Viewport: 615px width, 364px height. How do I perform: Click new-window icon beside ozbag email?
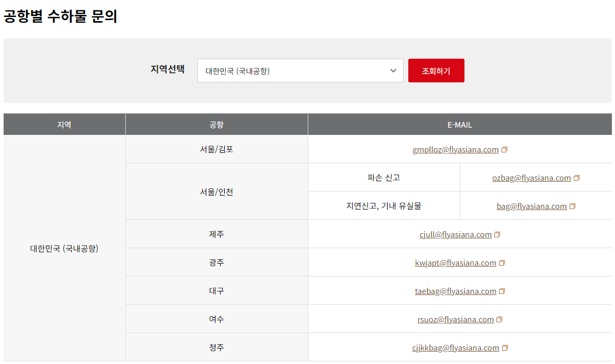[576, 178]
